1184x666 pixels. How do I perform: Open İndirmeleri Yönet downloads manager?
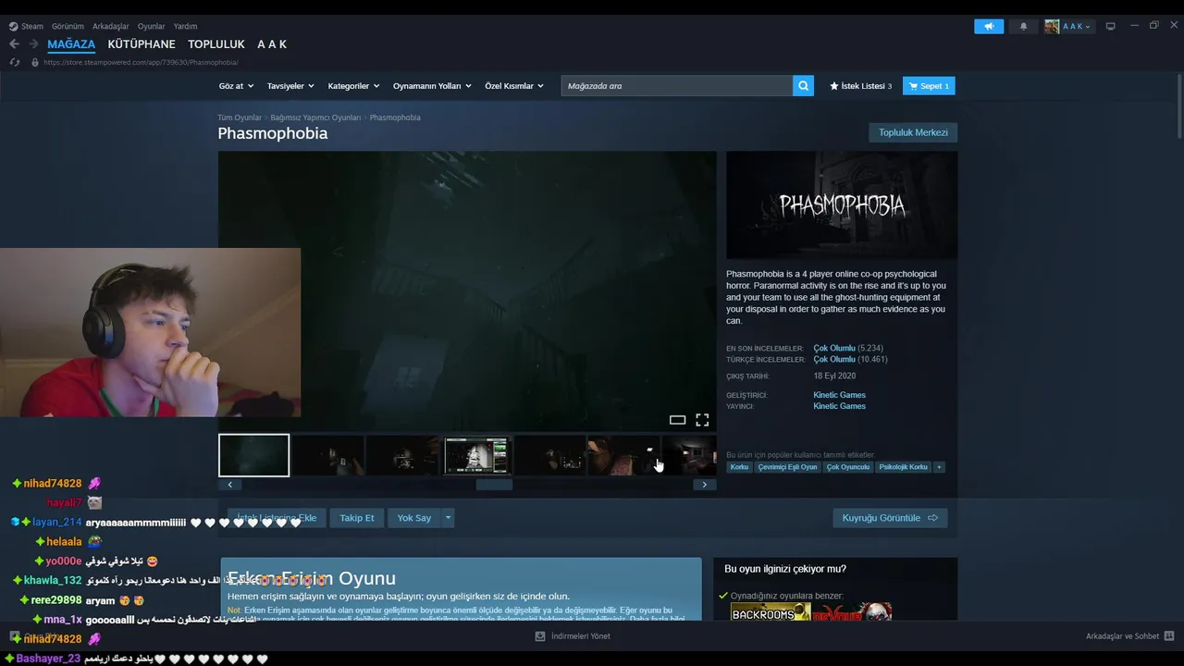[573, 636]
